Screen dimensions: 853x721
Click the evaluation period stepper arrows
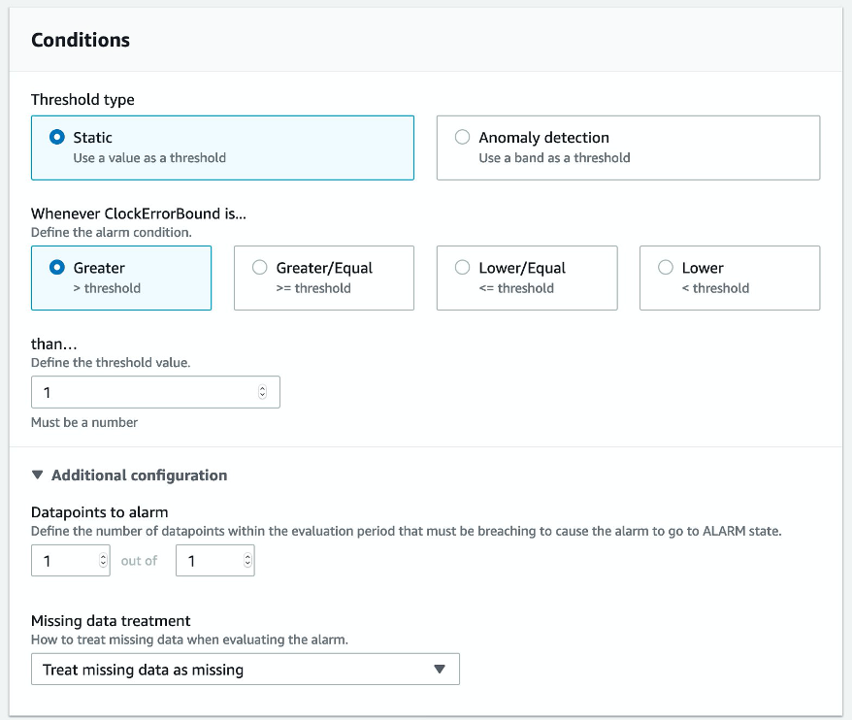247,561
